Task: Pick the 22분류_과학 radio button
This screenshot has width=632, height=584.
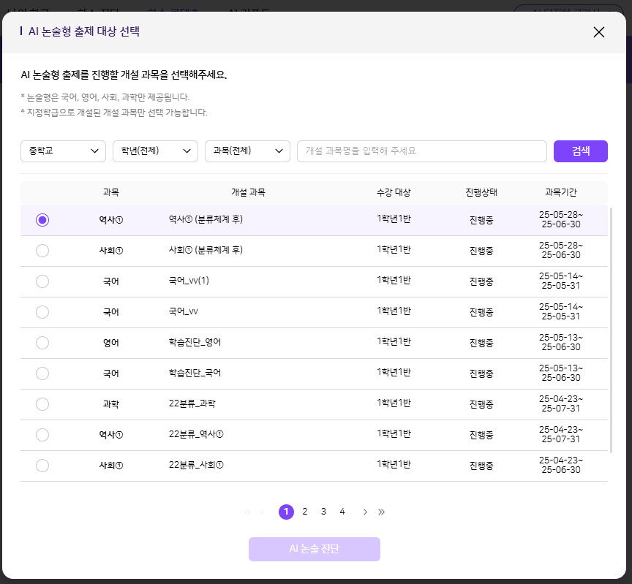Action: (x=42, y=404)
